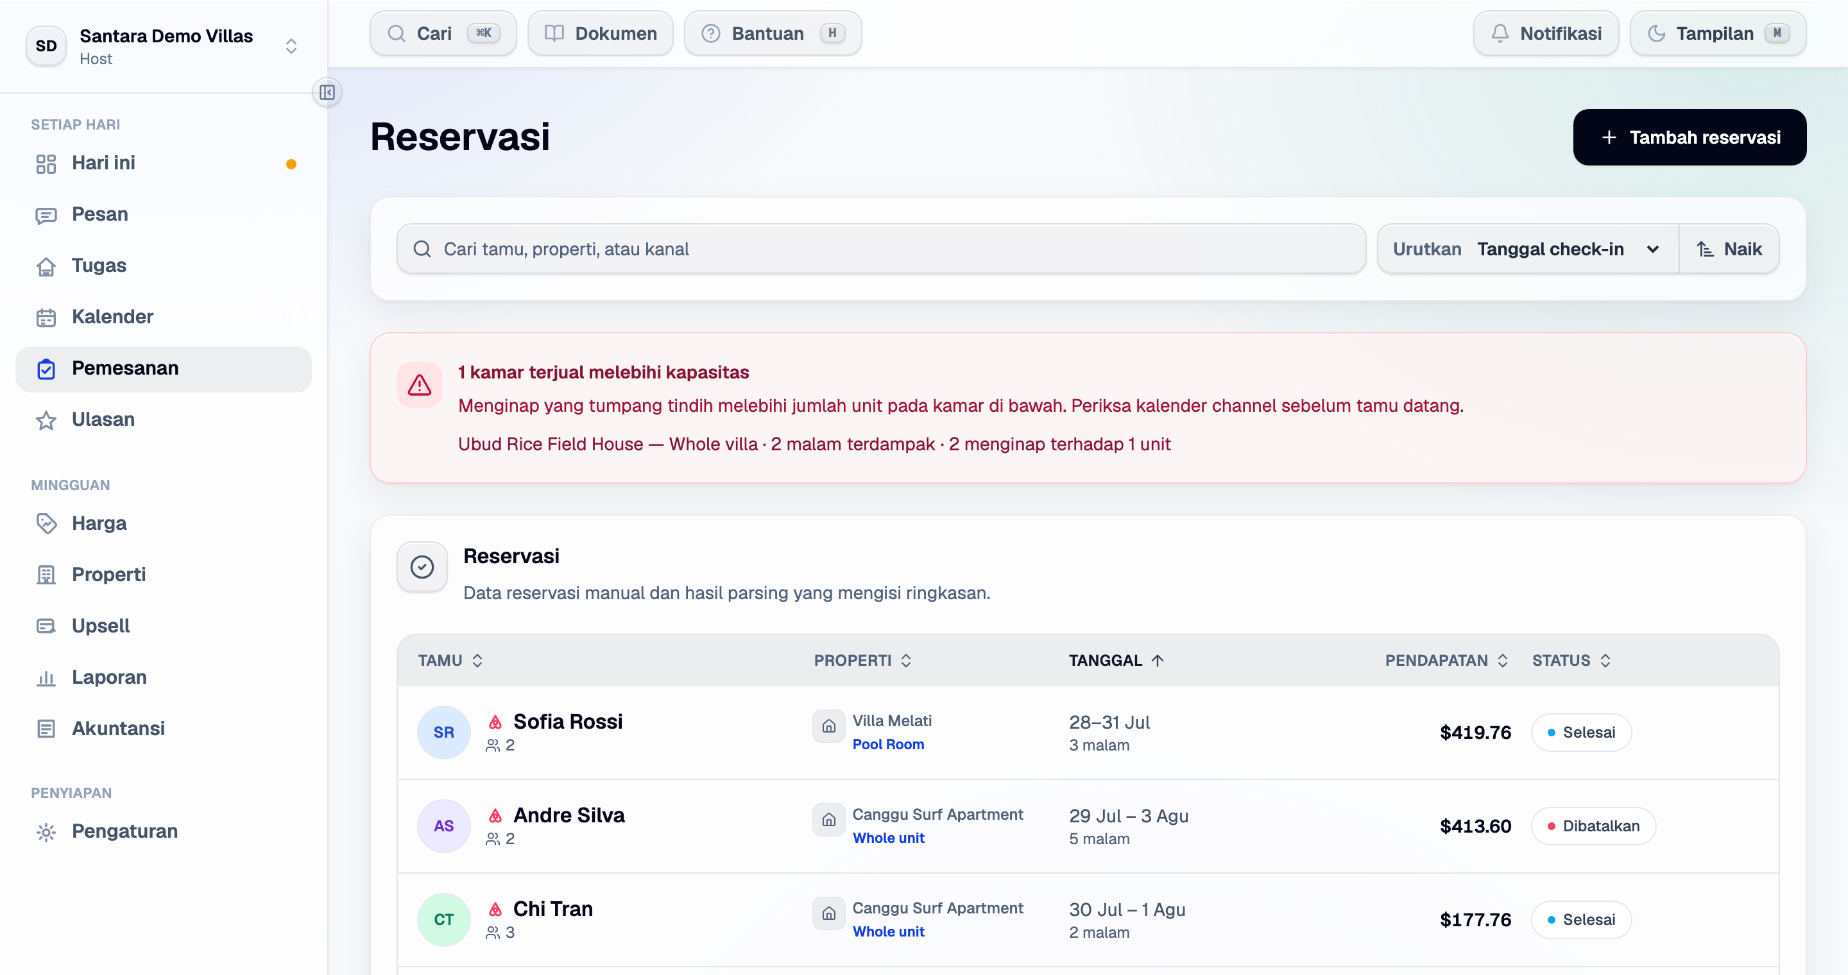Image resolution: width=1848 pixels, height=975 pixels.
Task: Click Airbnb icon next to Chi Tran
Action: [495, 909]
